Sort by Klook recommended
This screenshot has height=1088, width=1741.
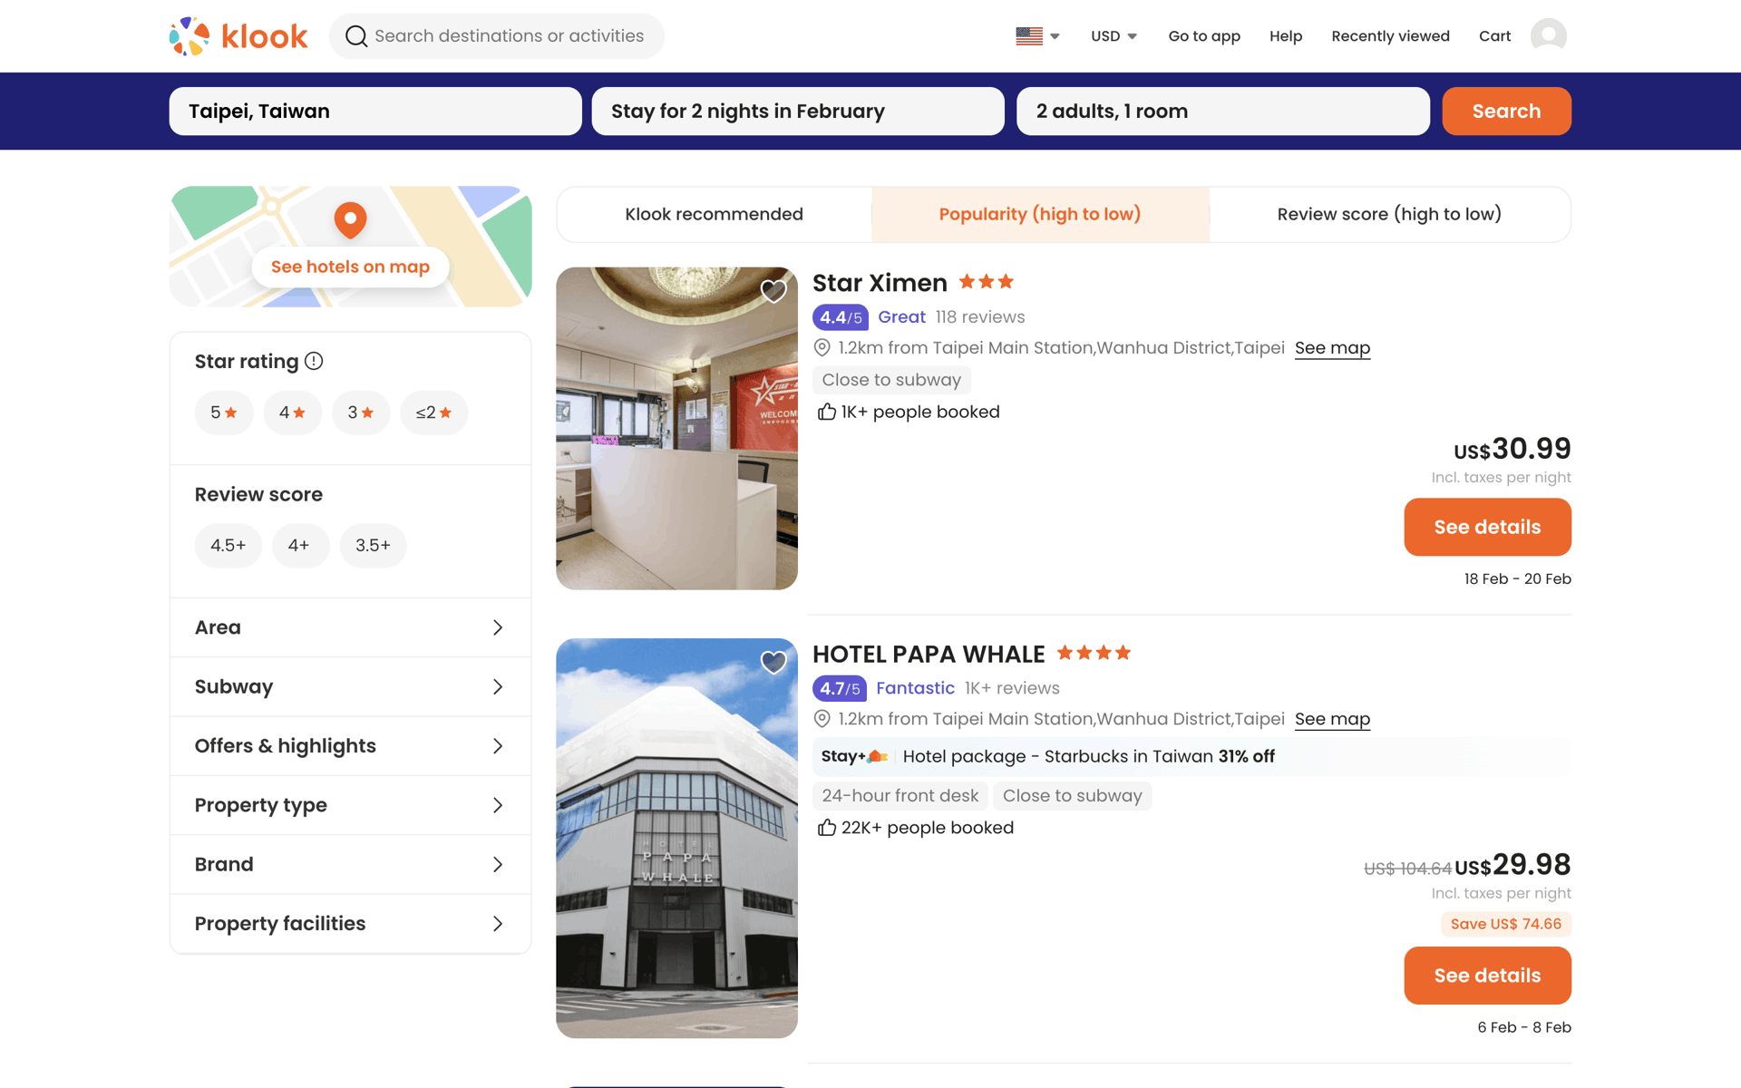pyautogui.click(x=714, y=214)
